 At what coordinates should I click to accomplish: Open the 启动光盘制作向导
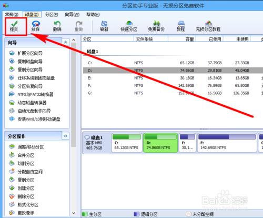click(x=29, y=111)
